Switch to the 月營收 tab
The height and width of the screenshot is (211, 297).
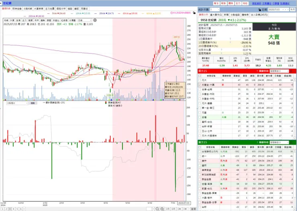click(84, 9)
